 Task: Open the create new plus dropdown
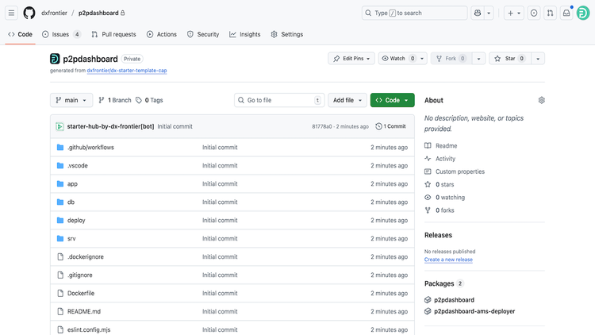[514, 13]
